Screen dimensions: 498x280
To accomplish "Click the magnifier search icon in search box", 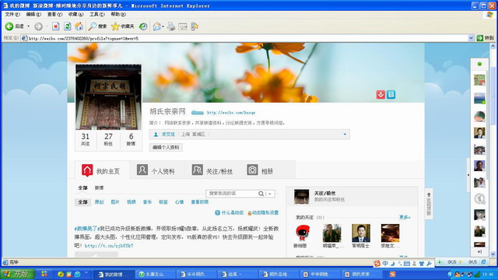I will [x=261, y=194].
